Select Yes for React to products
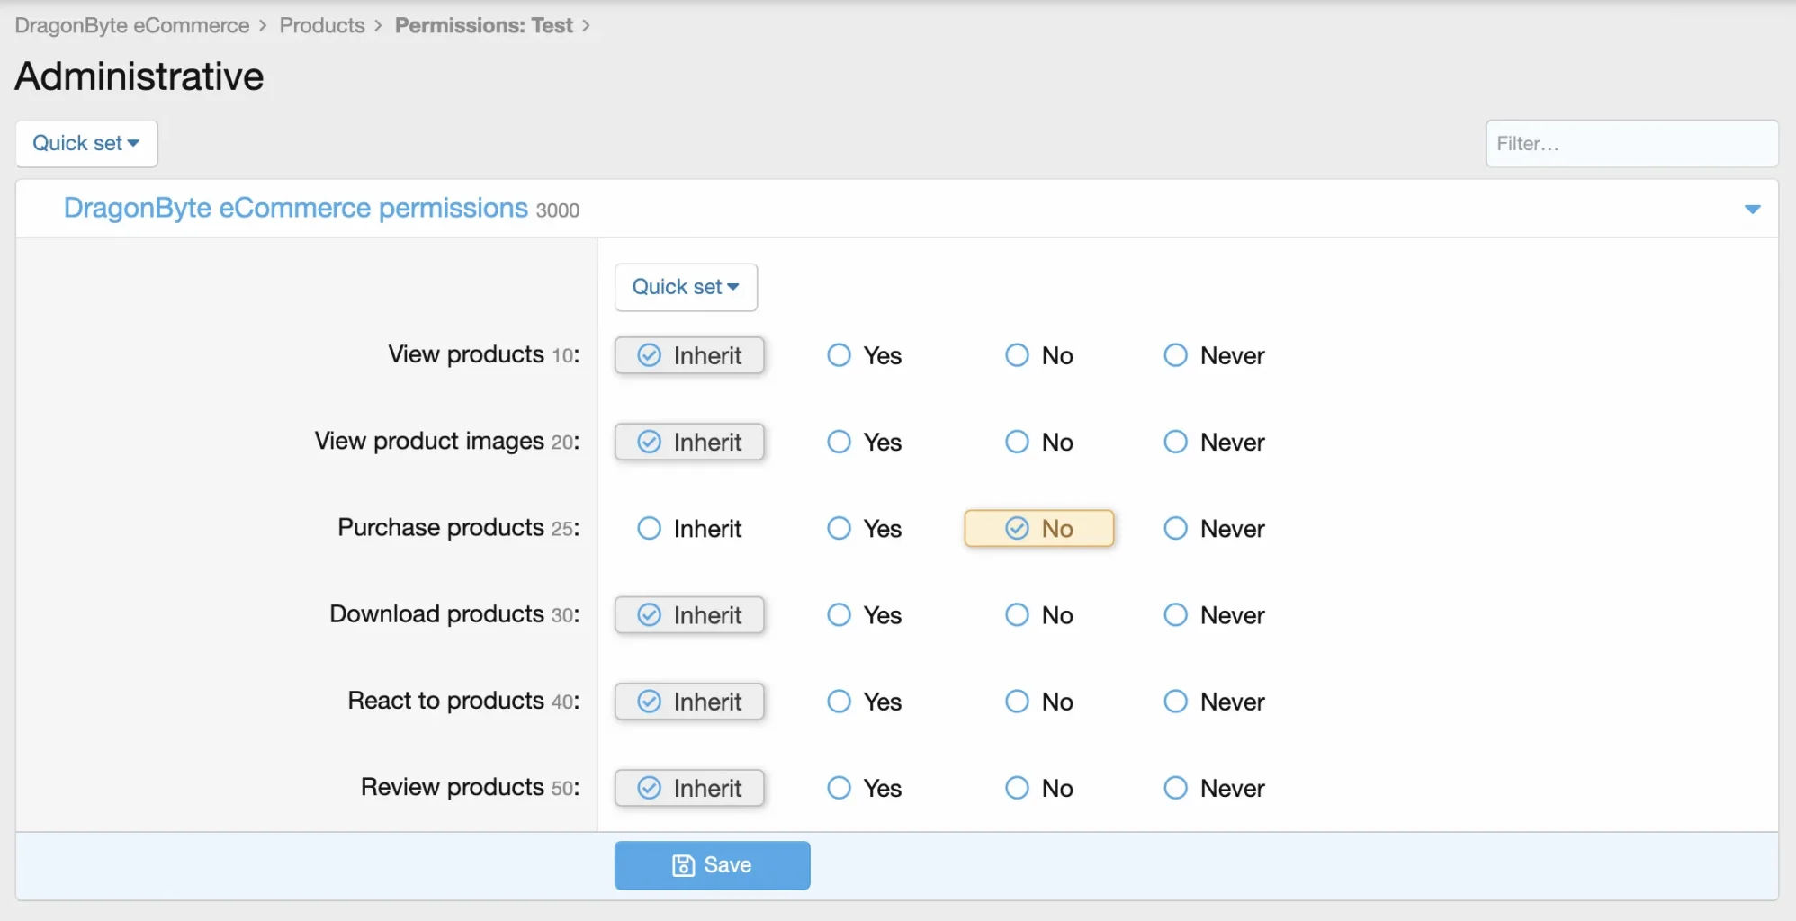Screen dimensions: 1796x921 point(865,702)
